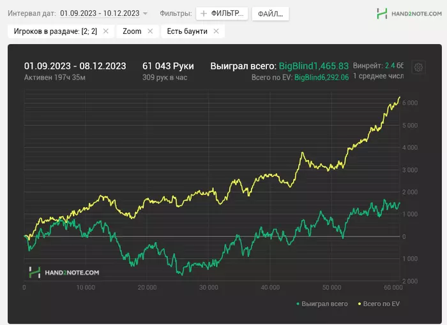Screen dimensions: 447x325
Task: Click the BigBlind1,465.83 total won value
Action: [x=314, y=66]
